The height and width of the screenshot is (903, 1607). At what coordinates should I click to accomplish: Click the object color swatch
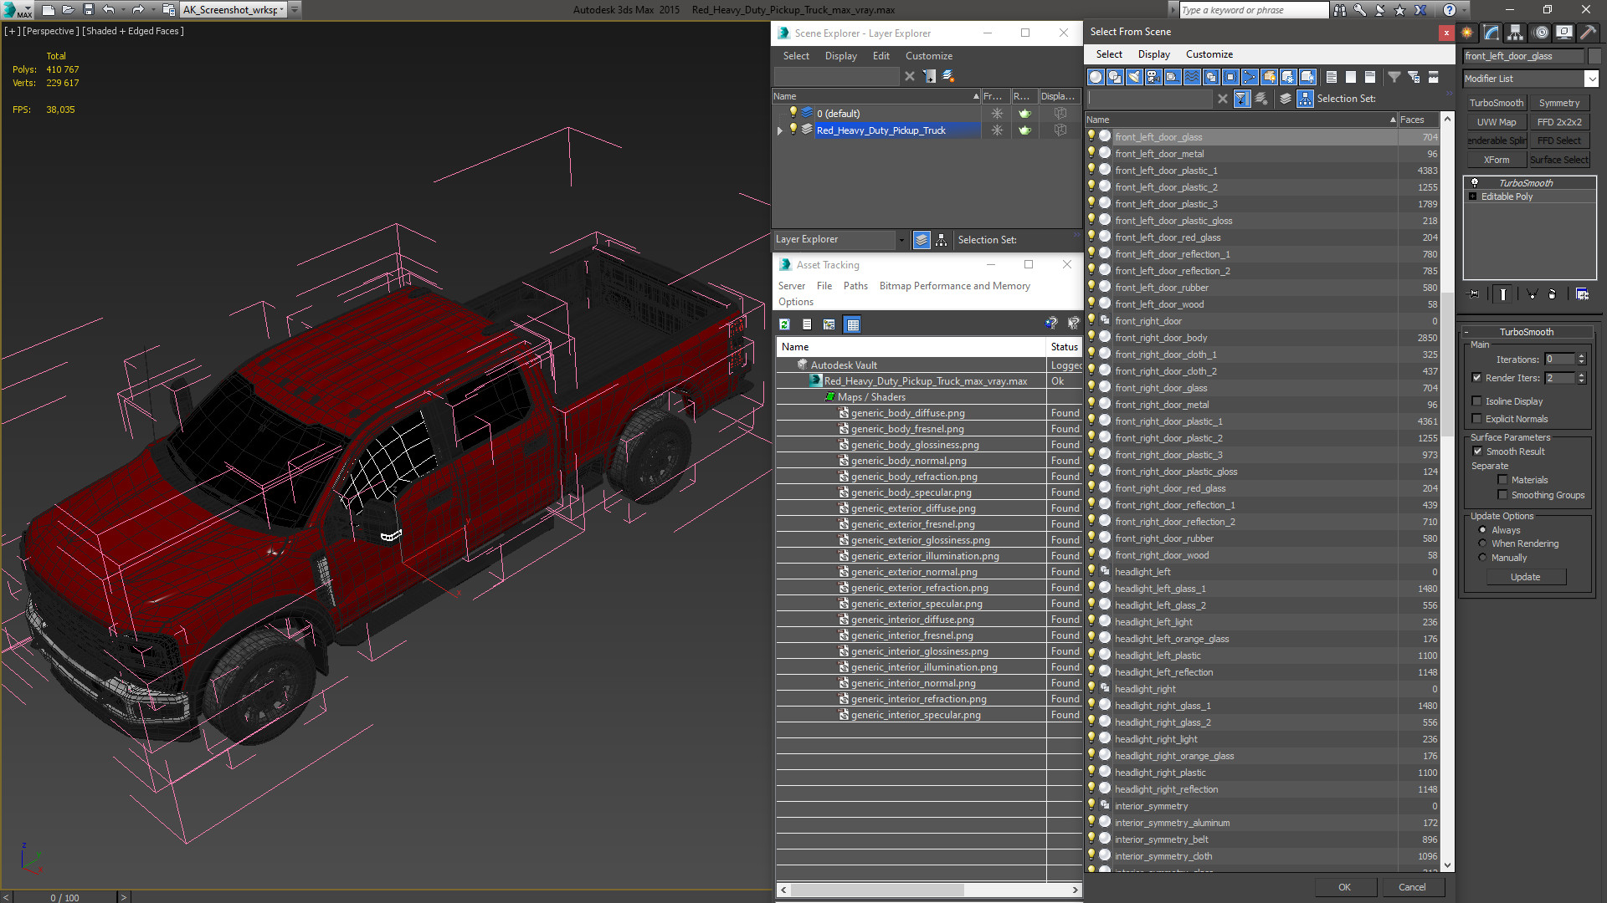pyautogui.click(x=1594, y=56)
